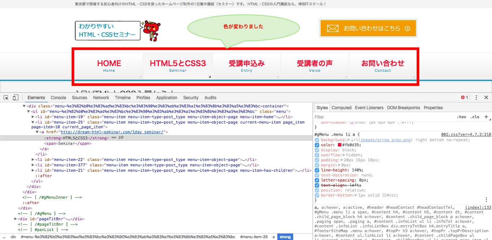Expand the pageTitBnr div node
This screenshot has height=240, width=492.
click(x=15, y=219)
